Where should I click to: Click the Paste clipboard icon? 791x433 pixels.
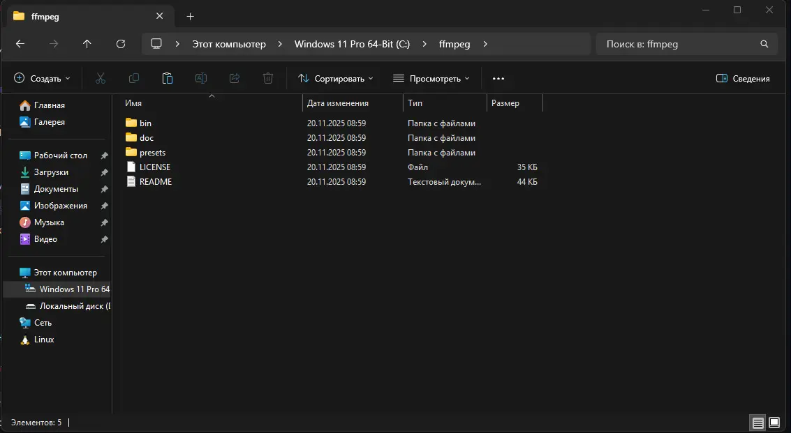point(168,78)
